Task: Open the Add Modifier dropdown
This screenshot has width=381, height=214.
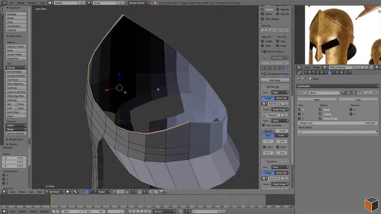Action: pyautogui.click(x=338, y=86)
